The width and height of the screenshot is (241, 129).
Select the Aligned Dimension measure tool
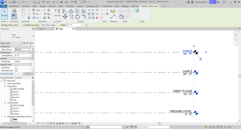click(x=113, y=11)
